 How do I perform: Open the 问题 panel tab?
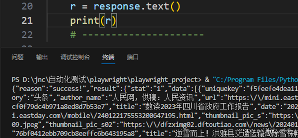(18, 57)
